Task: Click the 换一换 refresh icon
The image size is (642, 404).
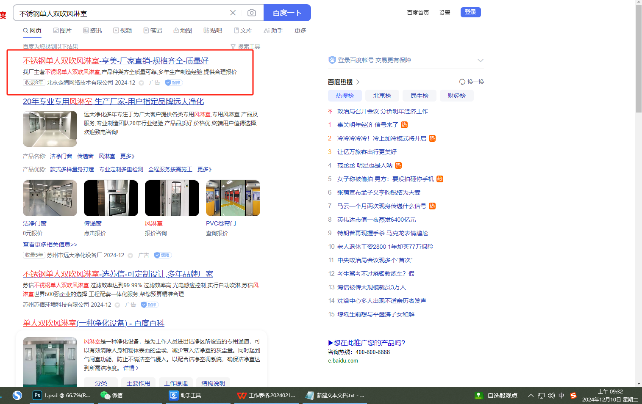Action: [x=462, y=82]
